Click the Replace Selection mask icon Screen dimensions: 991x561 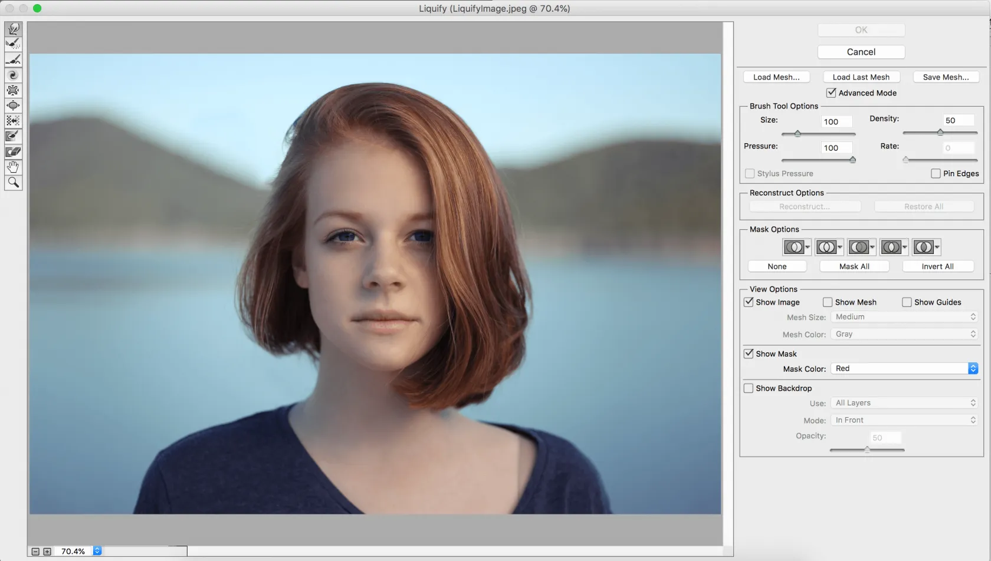click(793, 247)
